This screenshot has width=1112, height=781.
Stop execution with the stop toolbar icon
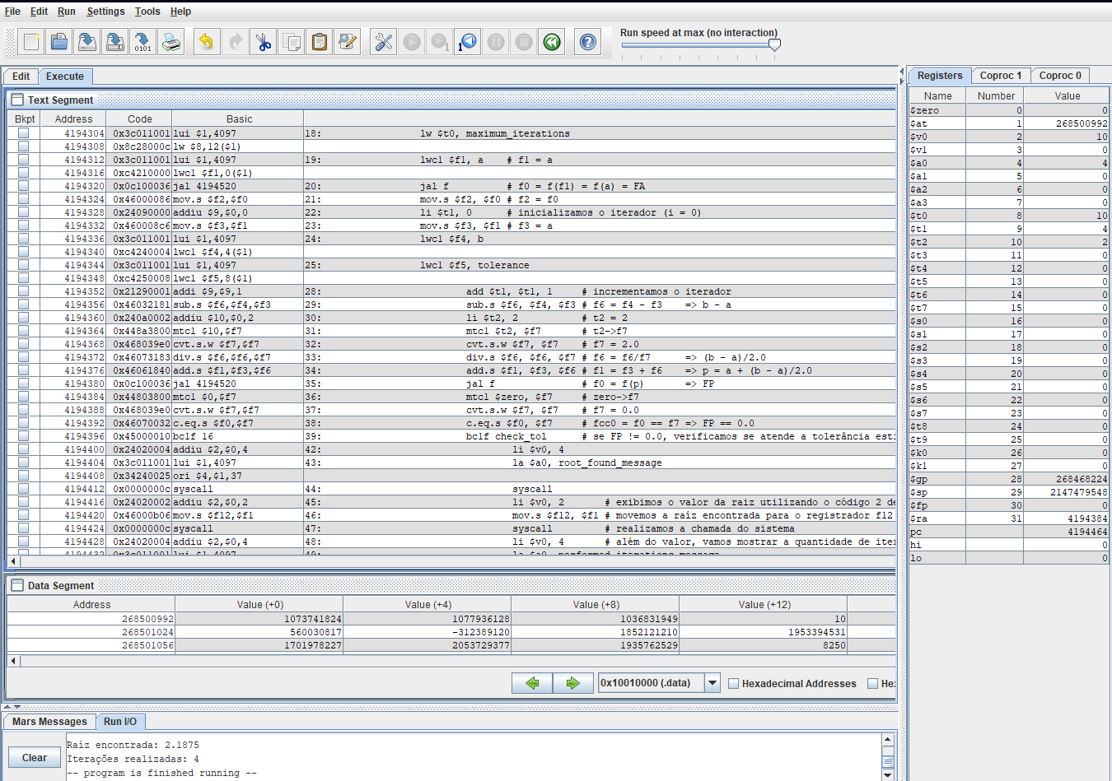click(524, 42)
